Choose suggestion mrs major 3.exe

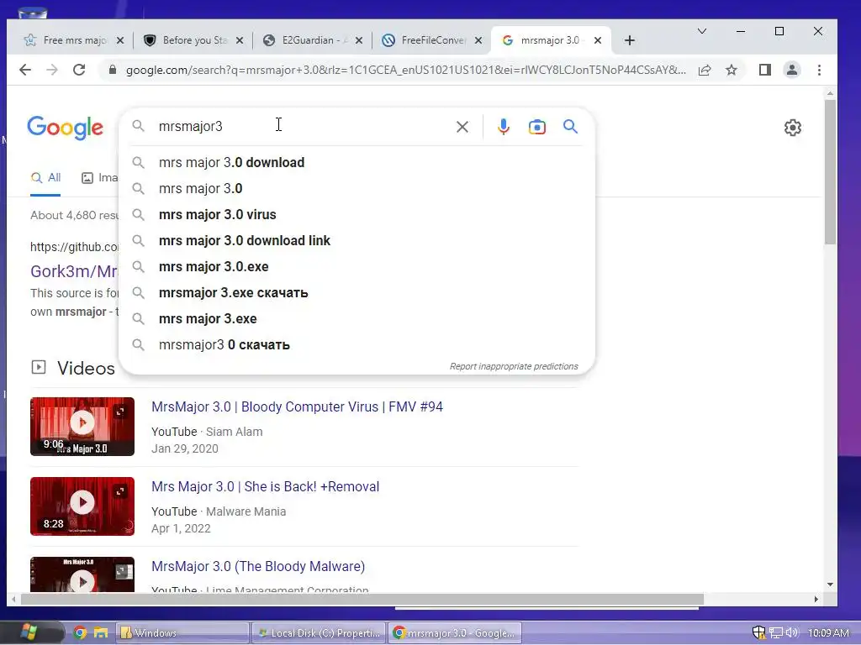pos(357,318)
